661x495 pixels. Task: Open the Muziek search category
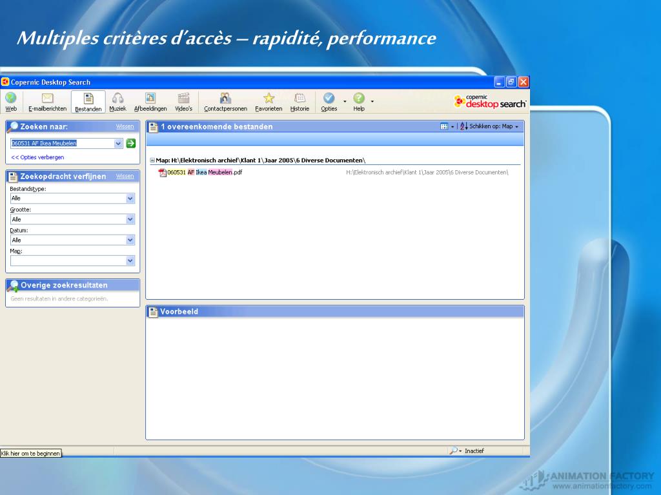[x=117, y=102]
